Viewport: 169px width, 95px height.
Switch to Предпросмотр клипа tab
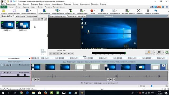(x=58, y=16)
